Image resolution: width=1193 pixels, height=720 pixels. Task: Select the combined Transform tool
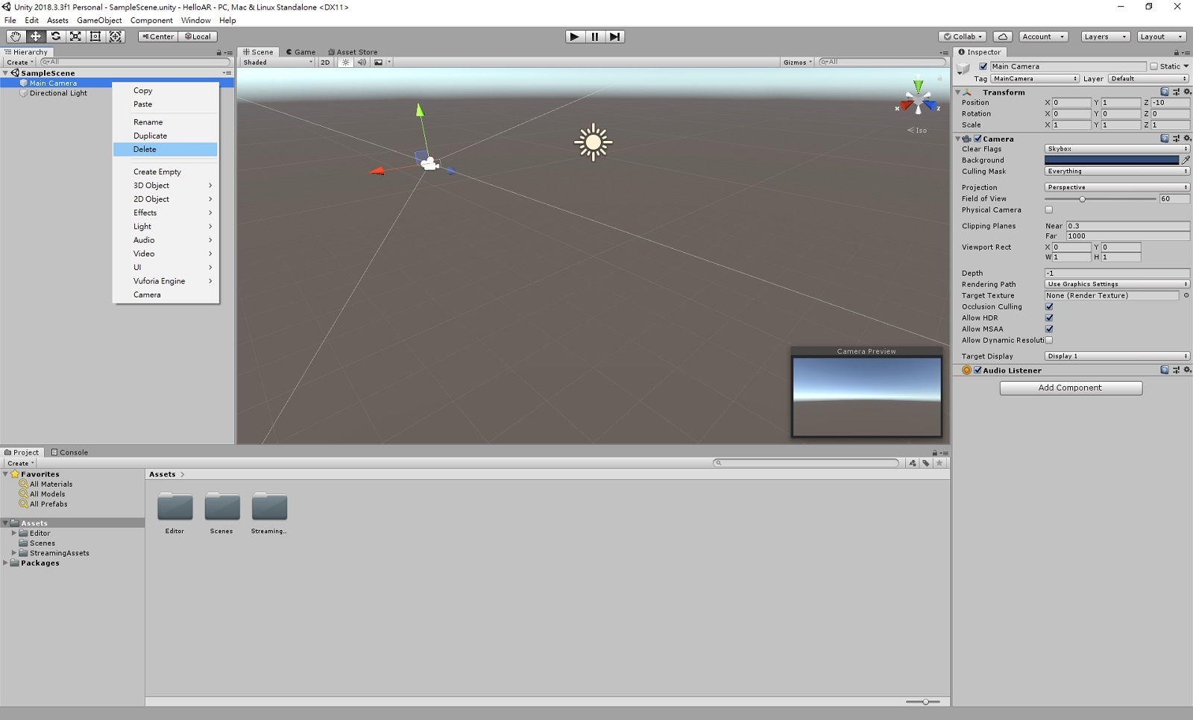[116, 37]
